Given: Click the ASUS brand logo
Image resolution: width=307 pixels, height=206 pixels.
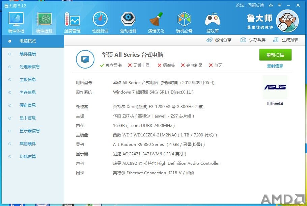Looking at the screenshot, I should pyautogui.click(x=275, y=87).
